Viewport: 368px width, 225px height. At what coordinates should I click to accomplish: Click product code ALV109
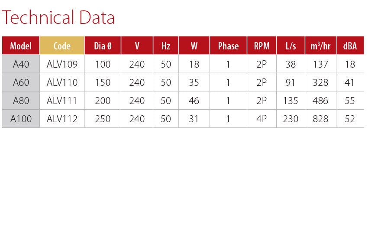pyautogui.click(x=62, y=64)
